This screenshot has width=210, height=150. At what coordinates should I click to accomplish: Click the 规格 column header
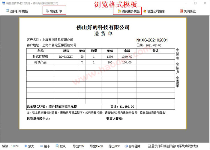pyautogui.click(x=66, y=51)
